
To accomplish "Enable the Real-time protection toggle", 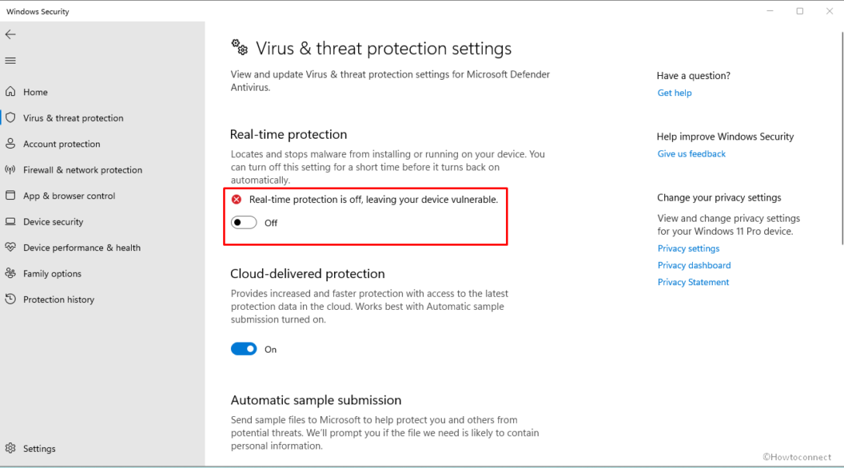I will (243, 222).
